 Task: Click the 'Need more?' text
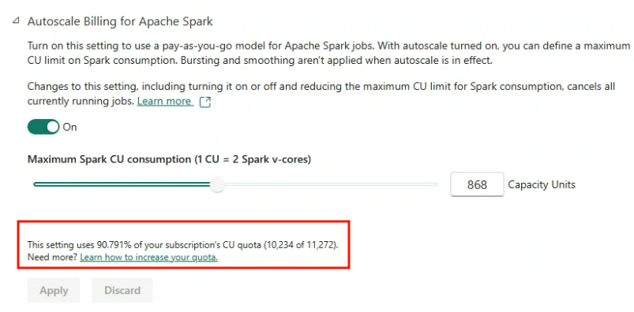(53, 257)
